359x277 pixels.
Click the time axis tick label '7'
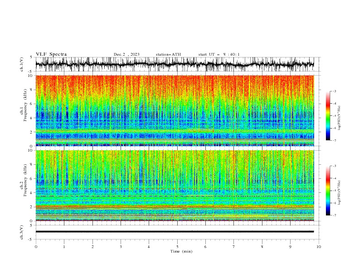(234, 247)
